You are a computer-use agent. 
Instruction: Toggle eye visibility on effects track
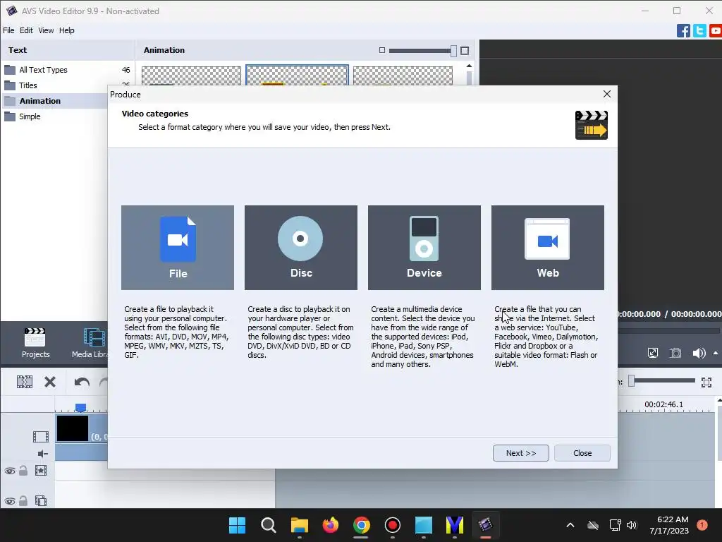[x=10, y=471]
